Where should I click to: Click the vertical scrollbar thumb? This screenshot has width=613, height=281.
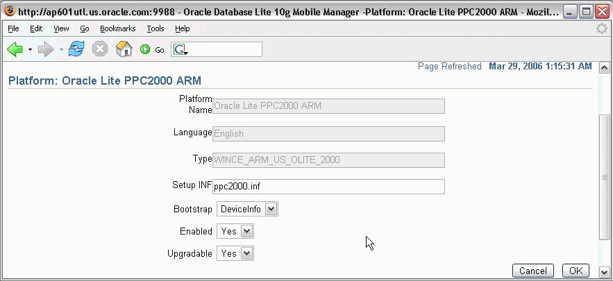pos(604,177)
